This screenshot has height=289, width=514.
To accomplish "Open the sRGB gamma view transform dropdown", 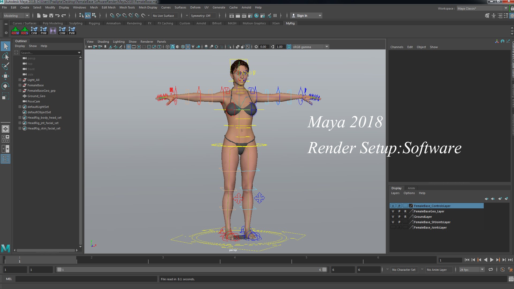I will [x=310, y=47].
